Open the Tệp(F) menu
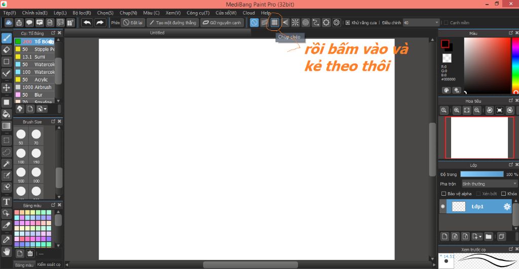The width and height of the screenshot is (519, 269). (10, 13)
